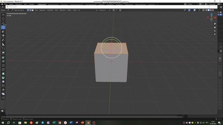Switch to wireframe shading mode

206,10
